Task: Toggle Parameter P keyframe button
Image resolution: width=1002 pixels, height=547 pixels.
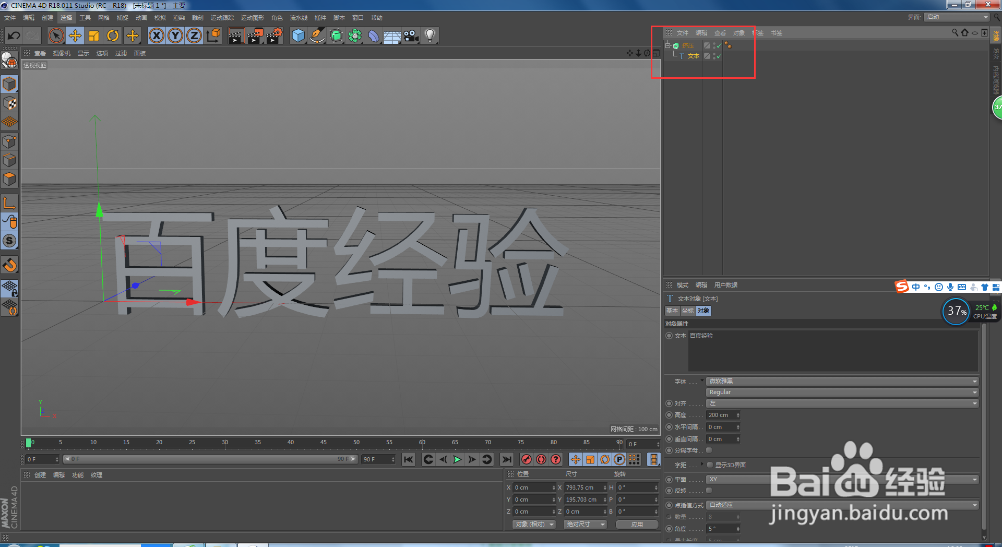Action: 619,459
